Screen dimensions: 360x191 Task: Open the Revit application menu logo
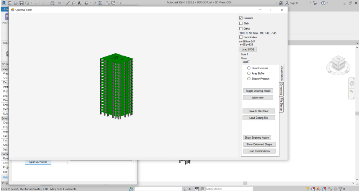(4, 3)
